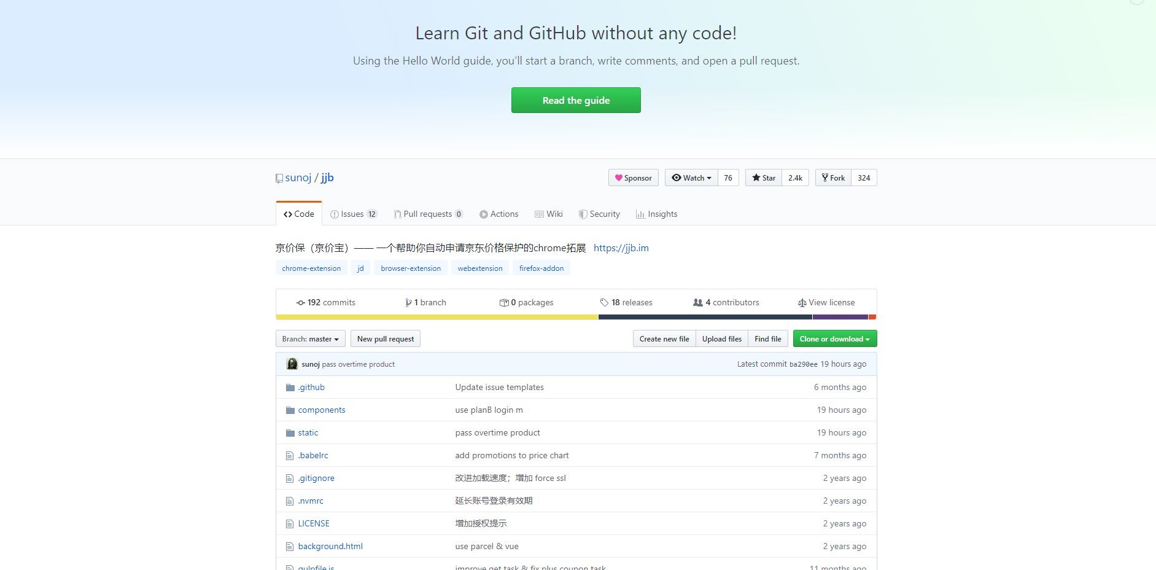View the 1 branch list

425,302
